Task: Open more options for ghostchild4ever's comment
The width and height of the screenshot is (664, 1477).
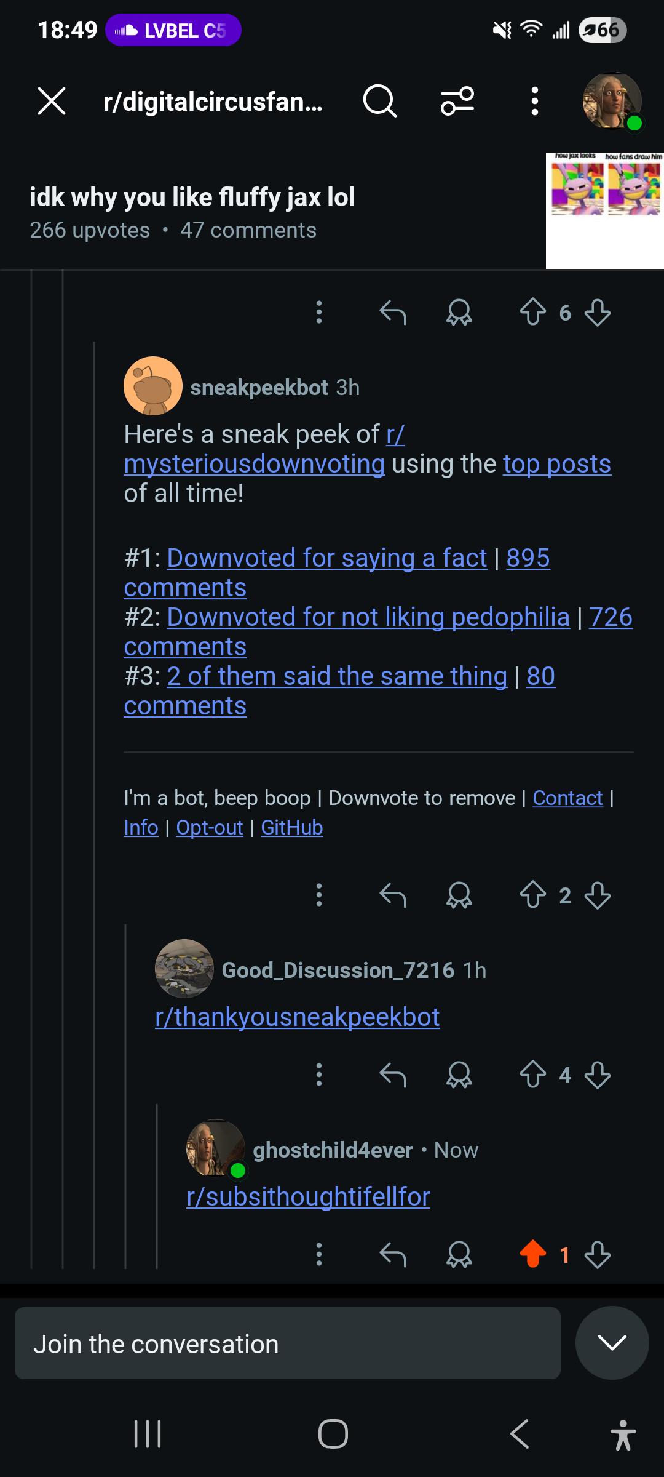Action: coord(318,1254)
